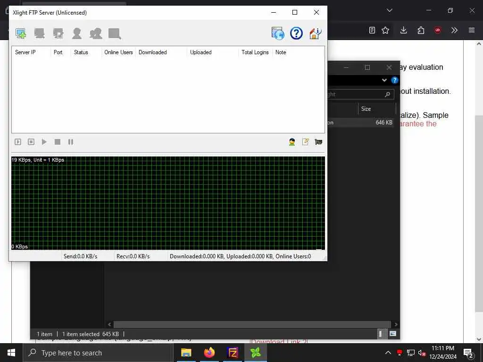Click the muted volume tray icon
Viewport: 483px width, 362px height.
click(422, 353)
